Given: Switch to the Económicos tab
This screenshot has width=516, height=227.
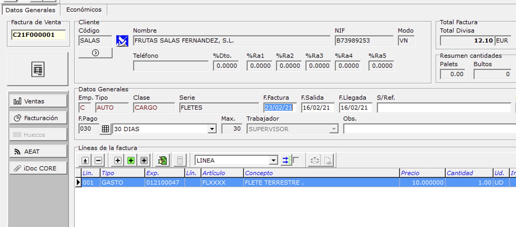Looking at the screenshot, I should [x=84, y=10].
